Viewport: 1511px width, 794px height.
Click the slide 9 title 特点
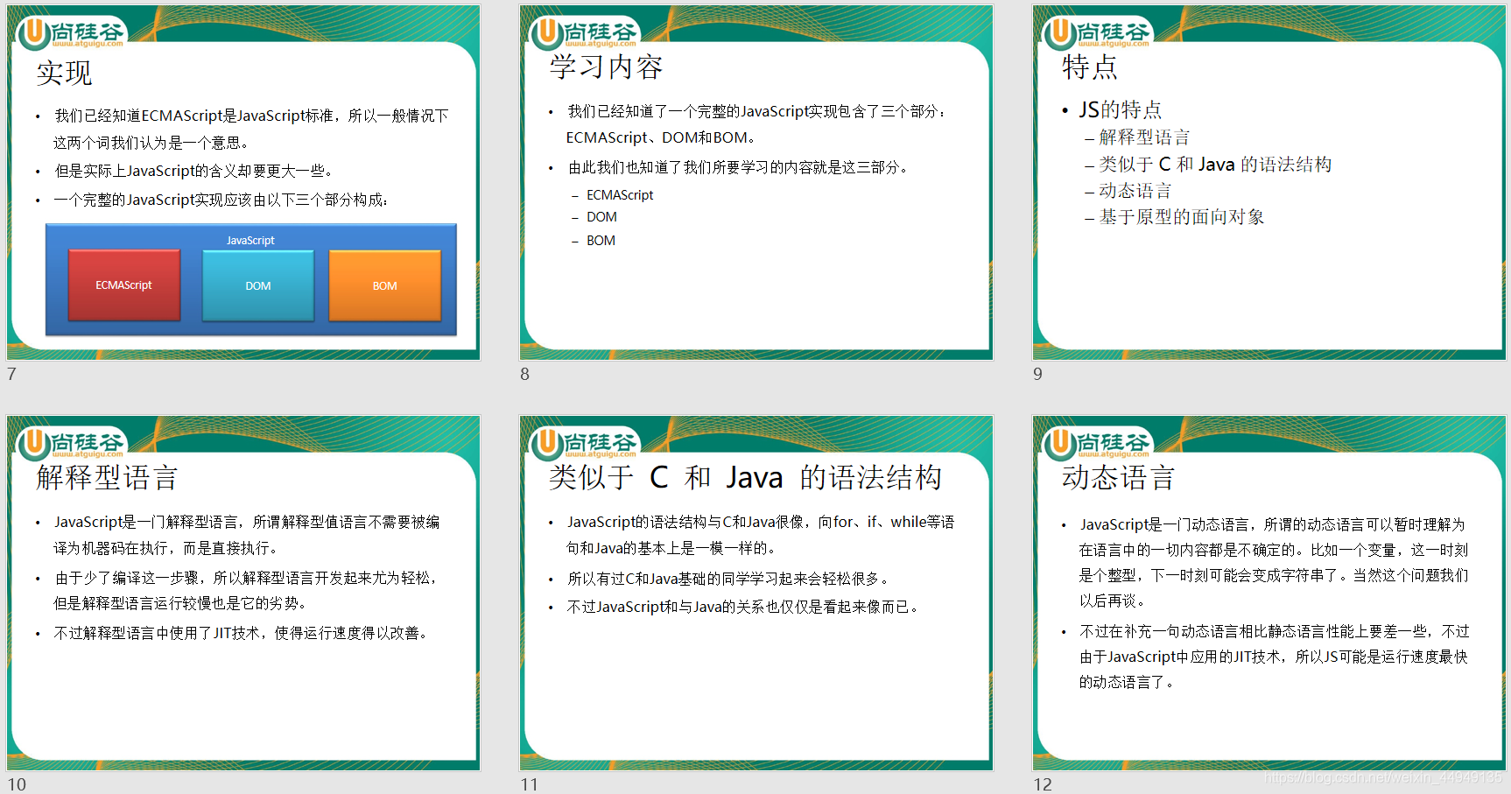pos(1090,67)
